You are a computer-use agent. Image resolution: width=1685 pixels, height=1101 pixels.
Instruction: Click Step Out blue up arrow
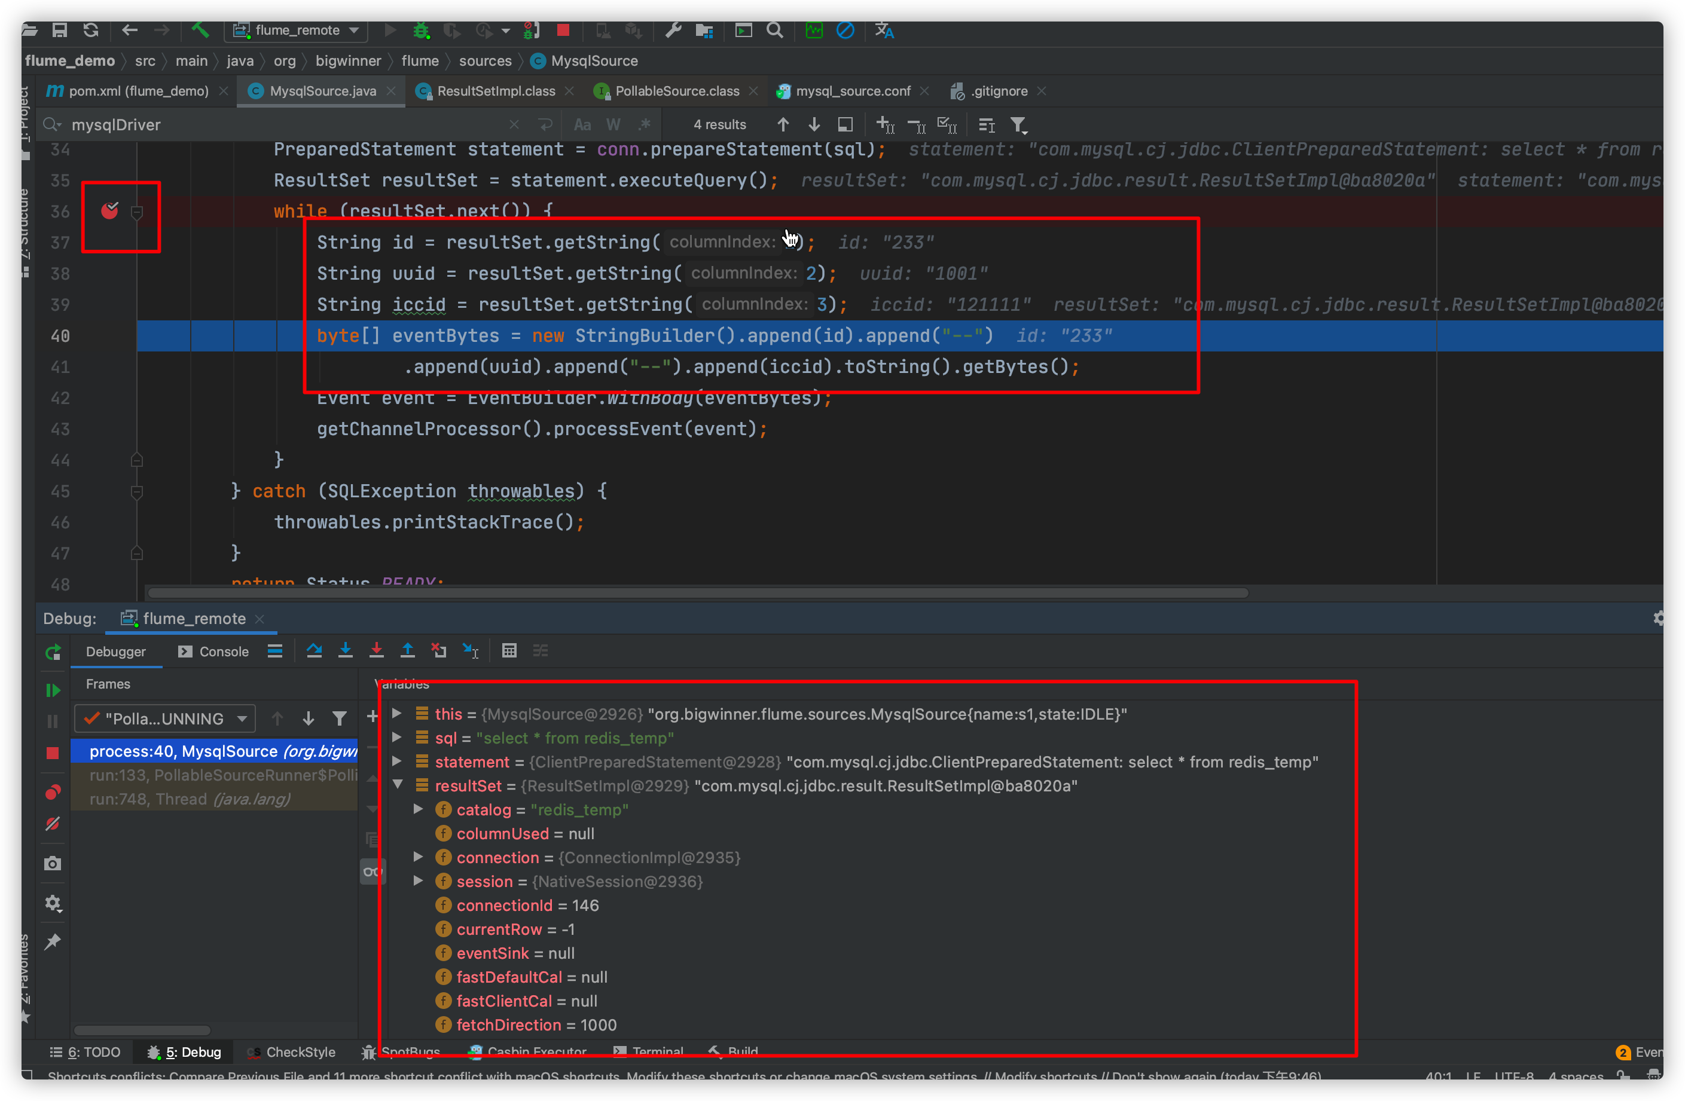[x=408, y=650]
